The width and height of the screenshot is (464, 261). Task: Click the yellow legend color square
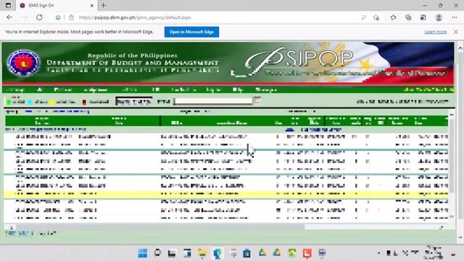click(x=51, y=102)
